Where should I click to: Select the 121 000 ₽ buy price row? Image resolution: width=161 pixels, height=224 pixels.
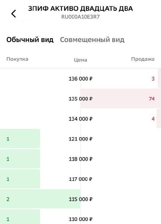click(80, 139)
